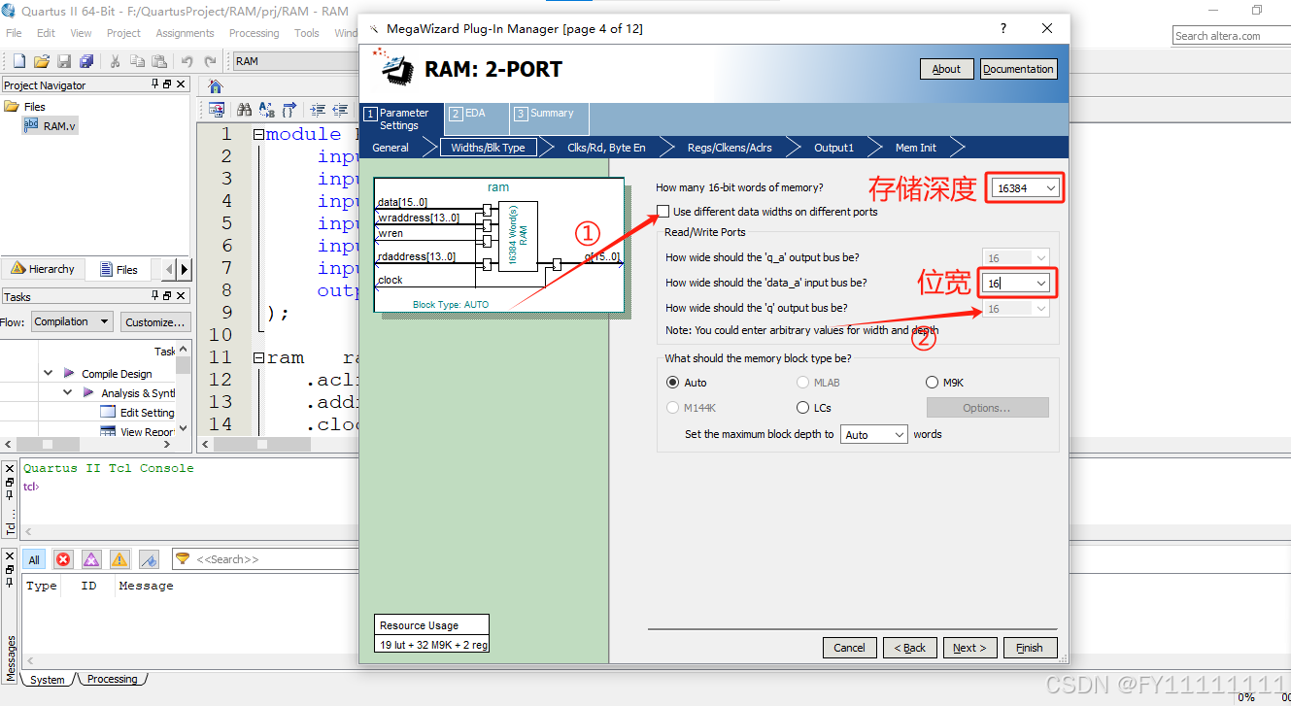1291x706 pixels.
Task: Show error messages filter icon
Action: coord(63,559)
